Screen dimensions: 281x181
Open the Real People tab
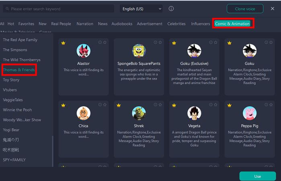61,24
